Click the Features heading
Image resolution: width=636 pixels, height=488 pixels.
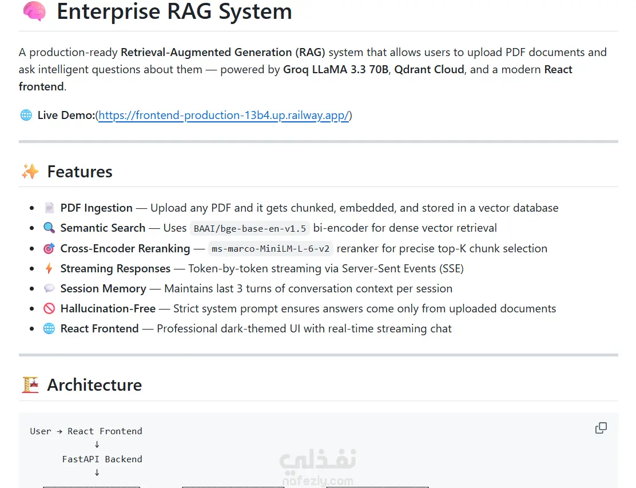pos(80,172)
